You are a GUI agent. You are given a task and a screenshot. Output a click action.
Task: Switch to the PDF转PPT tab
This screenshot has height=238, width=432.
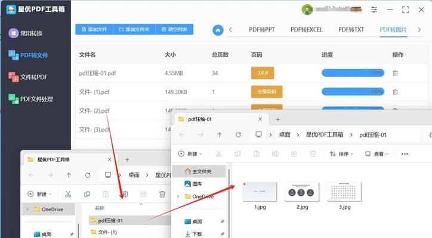click(262, 30)
